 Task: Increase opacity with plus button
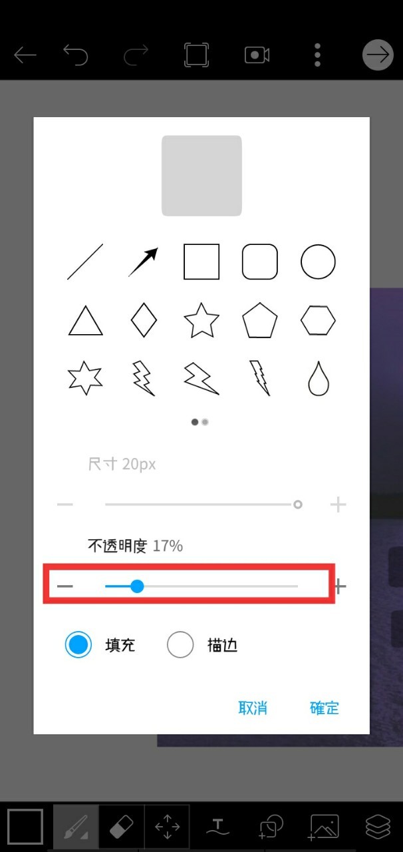click(340, 586)
